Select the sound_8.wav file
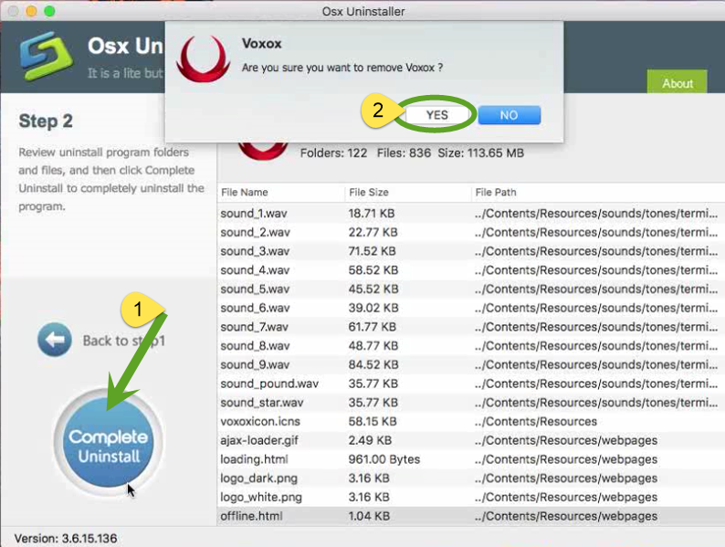The image size is (725, 547). coord(470,346)
